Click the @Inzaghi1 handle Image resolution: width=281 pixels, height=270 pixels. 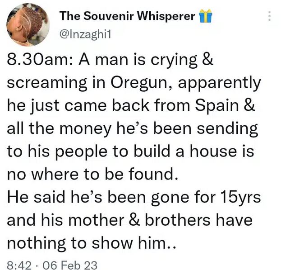tap(83, 32)
